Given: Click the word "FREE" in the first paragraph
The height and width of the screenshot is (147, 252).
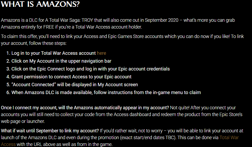Looking at the screenshot, I should pyautogui.click(x=49, y=27).
